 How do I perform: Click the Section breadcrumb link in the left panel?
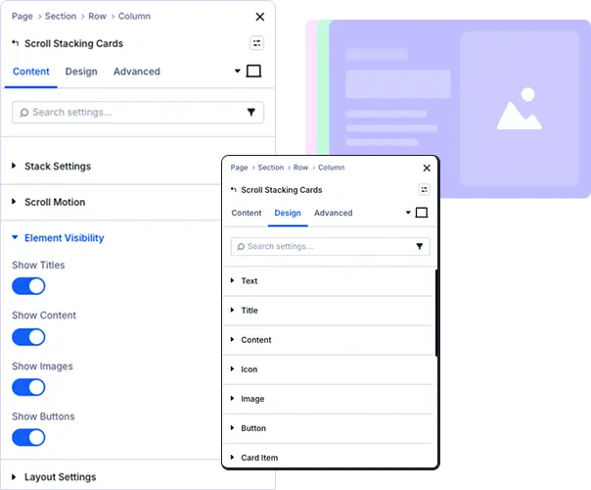pyautogui.click(x=61, y=17)
